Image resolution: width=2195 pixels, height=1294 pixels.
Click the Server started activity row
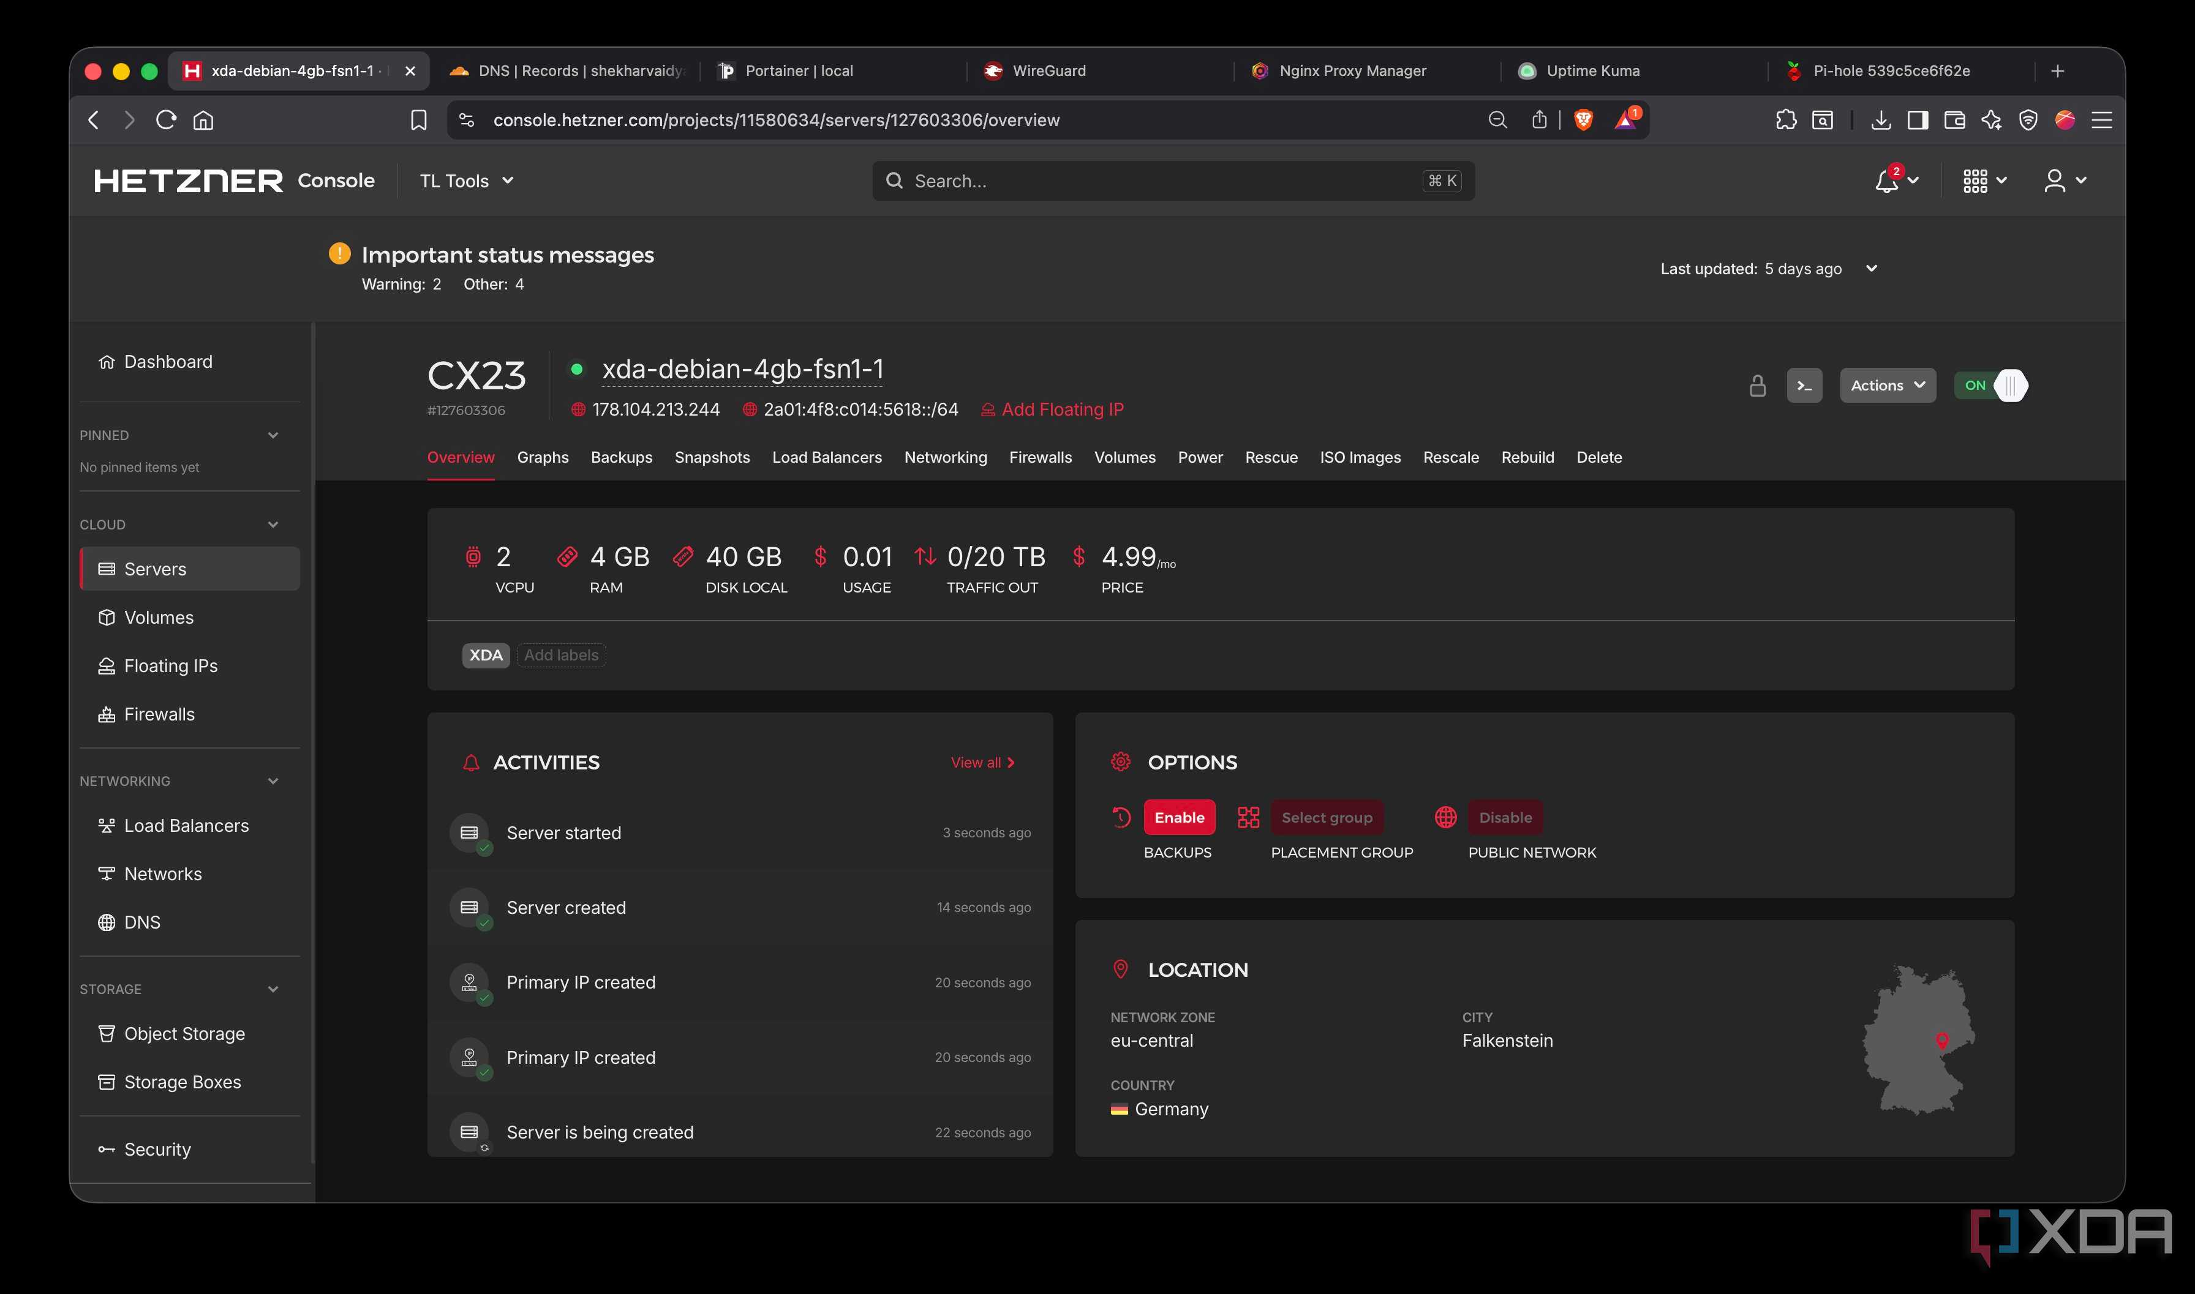tap(740, 832)
